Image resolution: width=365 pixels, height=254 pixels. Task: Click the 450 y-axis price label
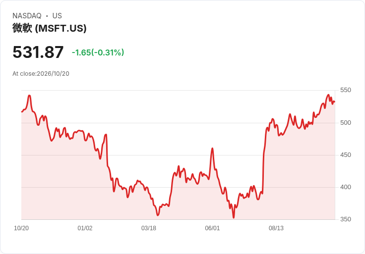(x=346, y=155)
